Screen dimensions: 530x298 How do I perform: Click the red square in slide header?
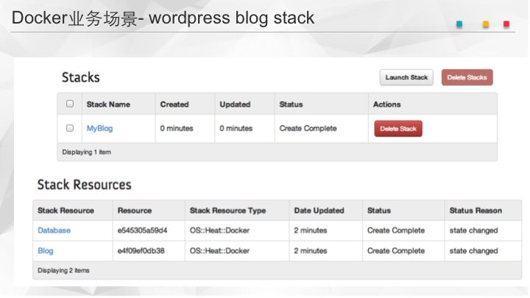506,24
